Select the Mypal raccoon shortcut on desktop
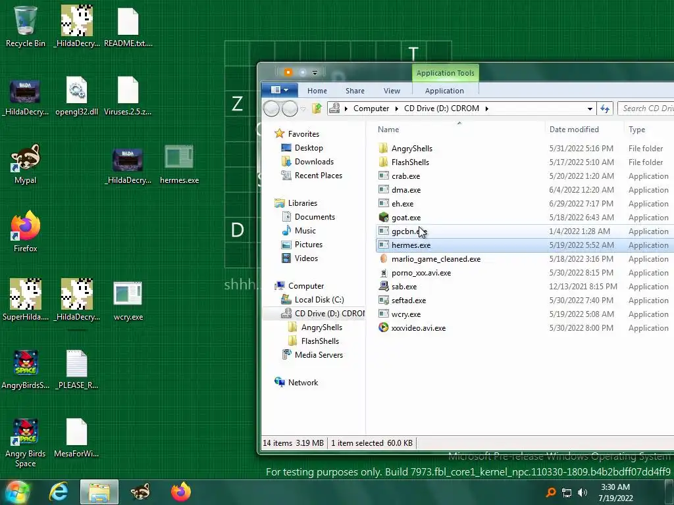Image resolution: width=674 pixels, height=505 pixels. [26, 164]
